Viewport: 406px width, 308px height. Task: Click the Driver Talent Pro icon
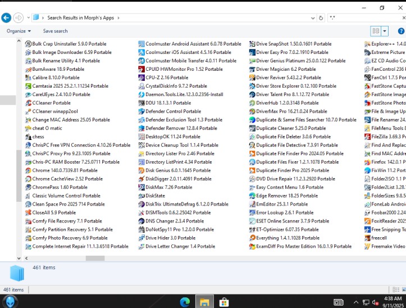pos(252,94)
